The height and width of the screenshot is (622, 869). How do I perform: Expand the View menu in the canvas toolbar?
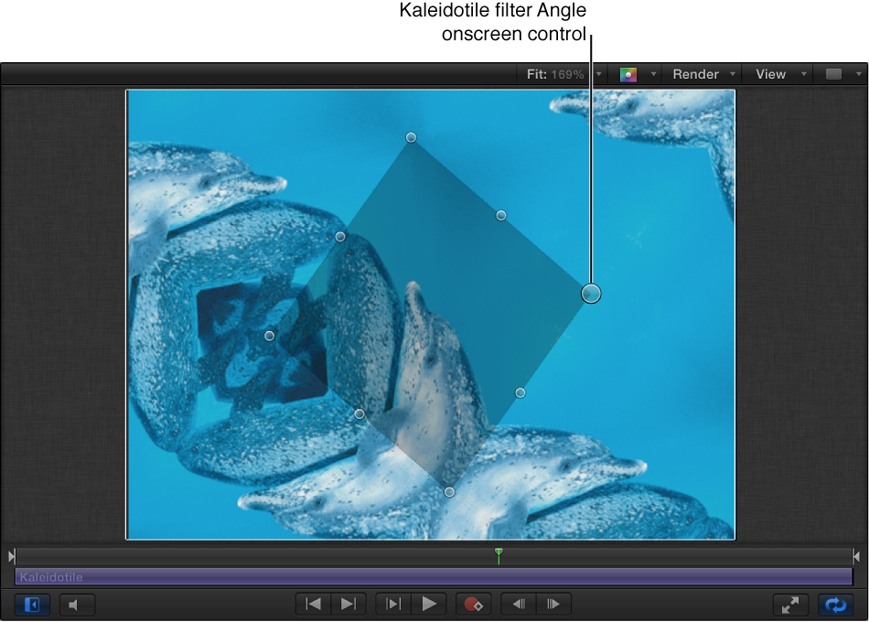coord(771,74)
